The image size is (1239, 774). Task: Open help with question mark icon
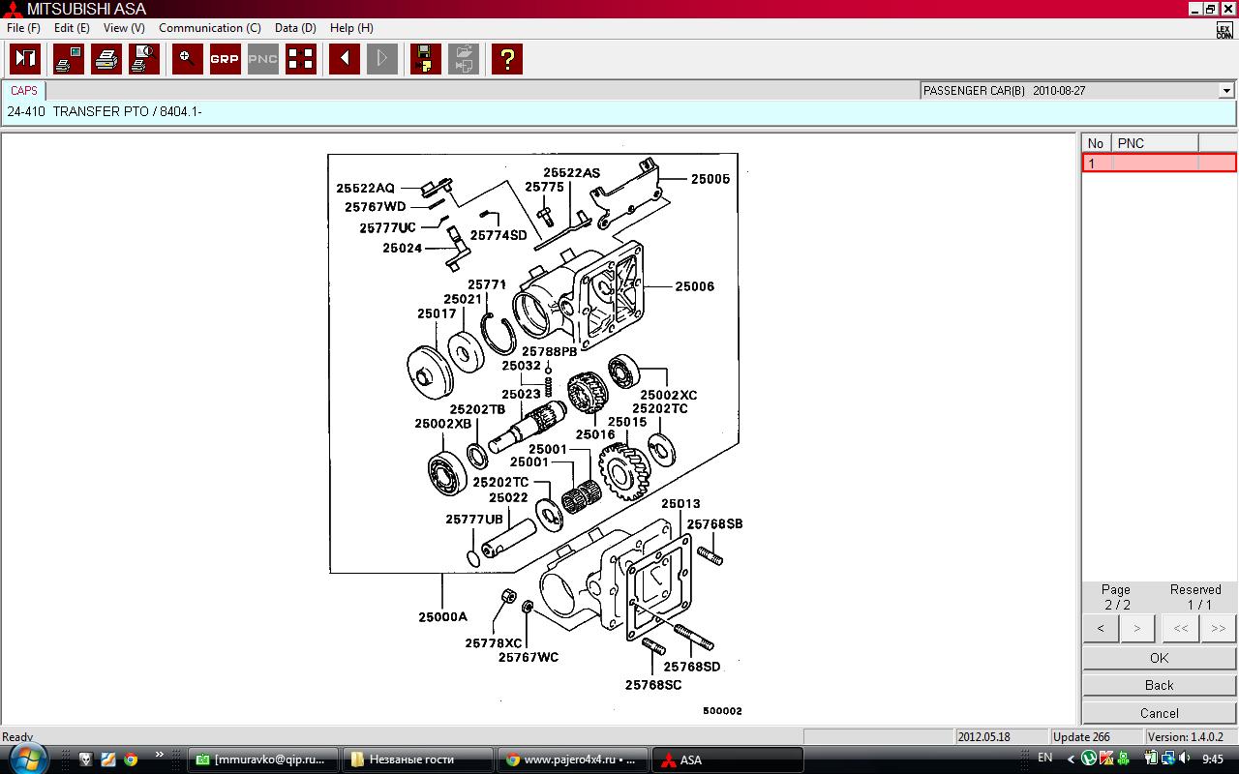(x=507, y=59)
